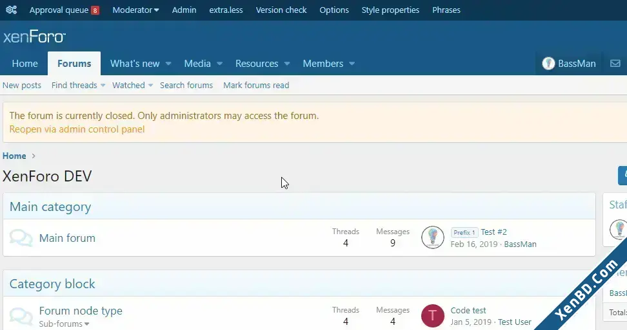Open the Main forum link

[67, 238]
